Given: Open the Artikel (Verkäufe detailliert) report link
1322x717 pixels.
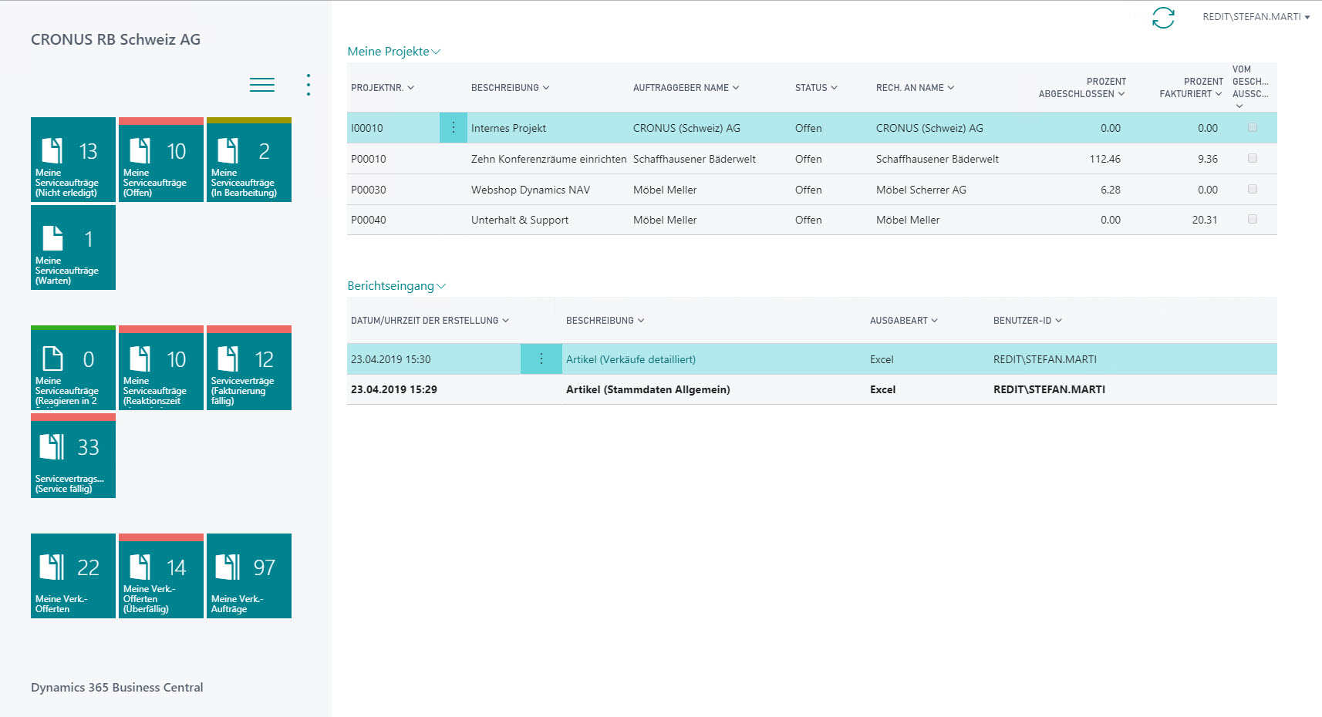Looking at the screenshot, I should point(631,359).
